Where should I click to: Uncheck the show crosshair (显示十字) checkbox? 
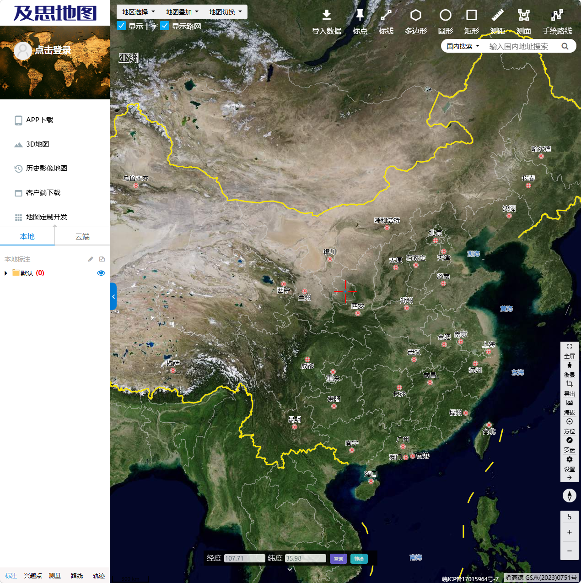[121, 26]
